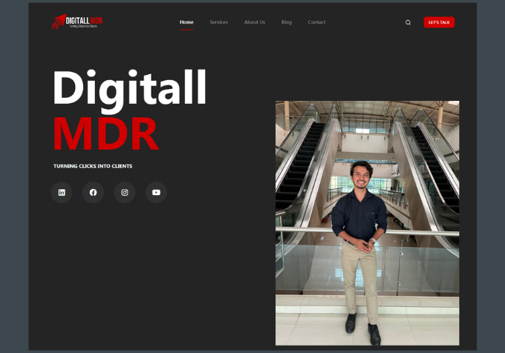Go to the Contact page
Image resolution: width=505 pixels, height=353 pixels.
316,22
